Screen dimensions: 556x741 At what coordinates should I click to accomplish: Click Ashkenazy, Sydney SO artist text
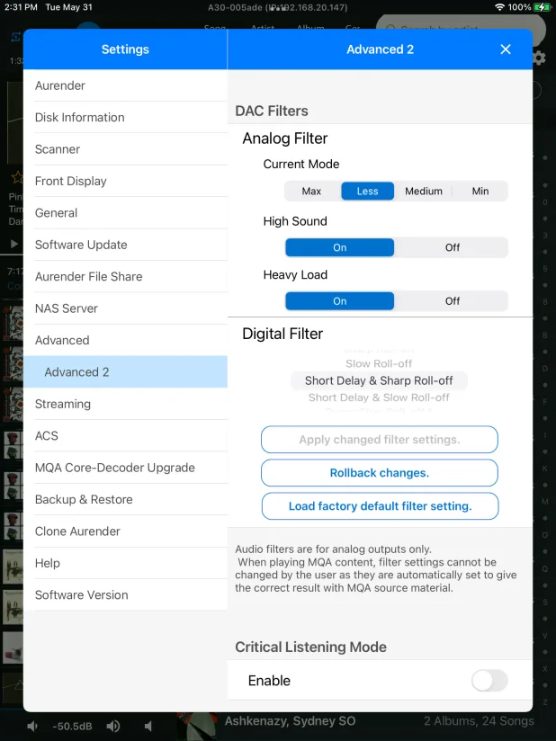click(290, 721)
